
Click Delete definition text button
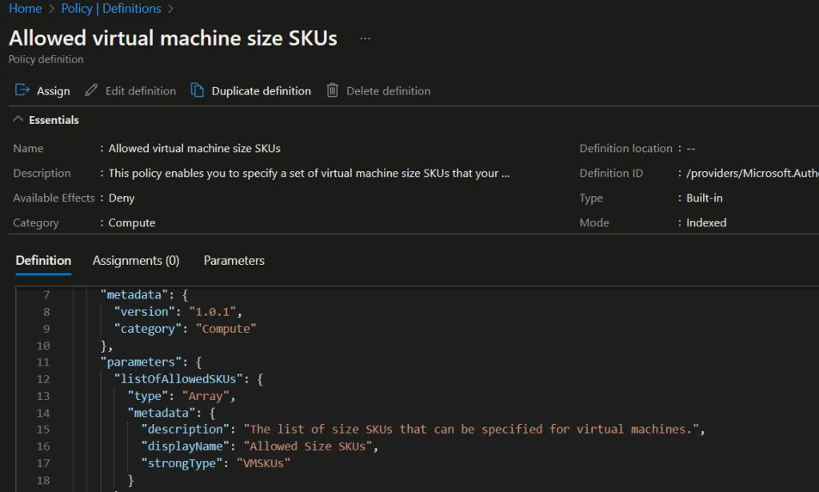[x=389, y=91]
